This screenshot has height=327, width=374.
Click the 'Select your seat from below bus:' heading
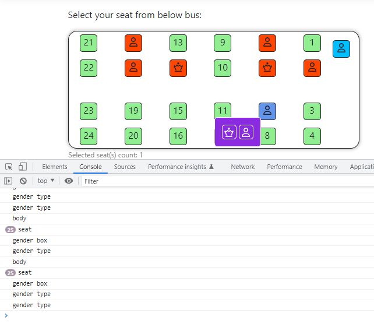pos(135,15)
